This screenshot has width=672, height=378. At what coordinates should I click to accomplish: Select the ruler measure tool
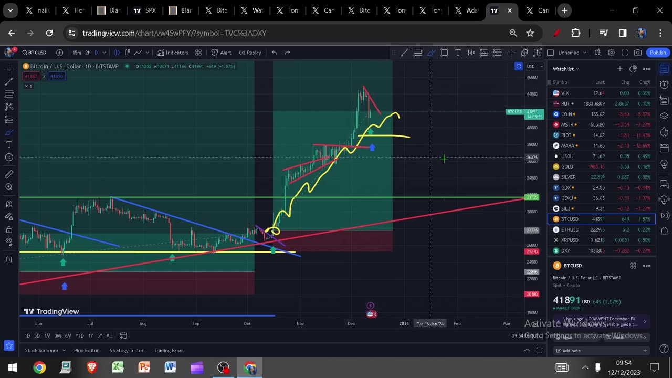tap(9, 175)
